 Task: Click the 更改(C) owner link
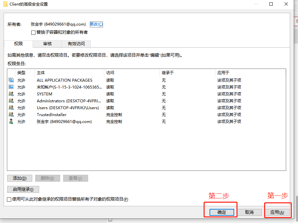tap(96, 24)
